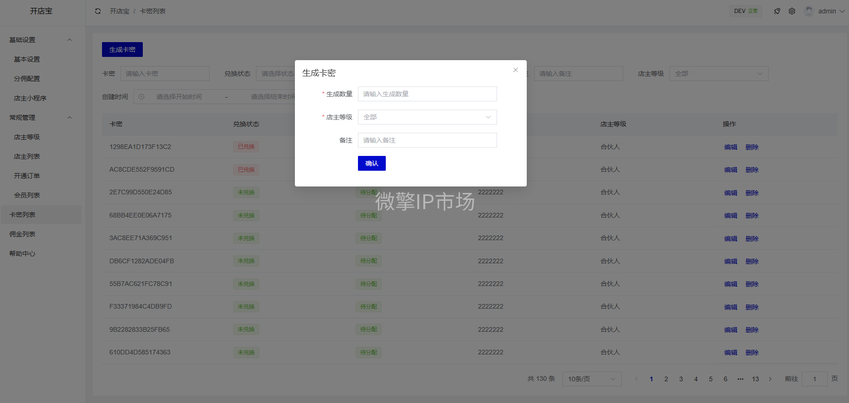Click the pagination ellipsis for more pages

click(x=740, y=379)
